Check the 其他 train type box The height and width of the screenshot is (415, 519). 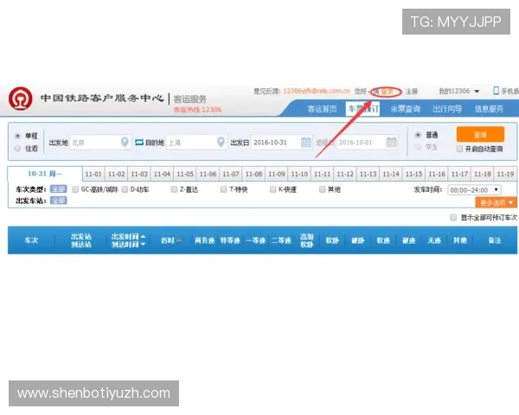click(322, 189)
